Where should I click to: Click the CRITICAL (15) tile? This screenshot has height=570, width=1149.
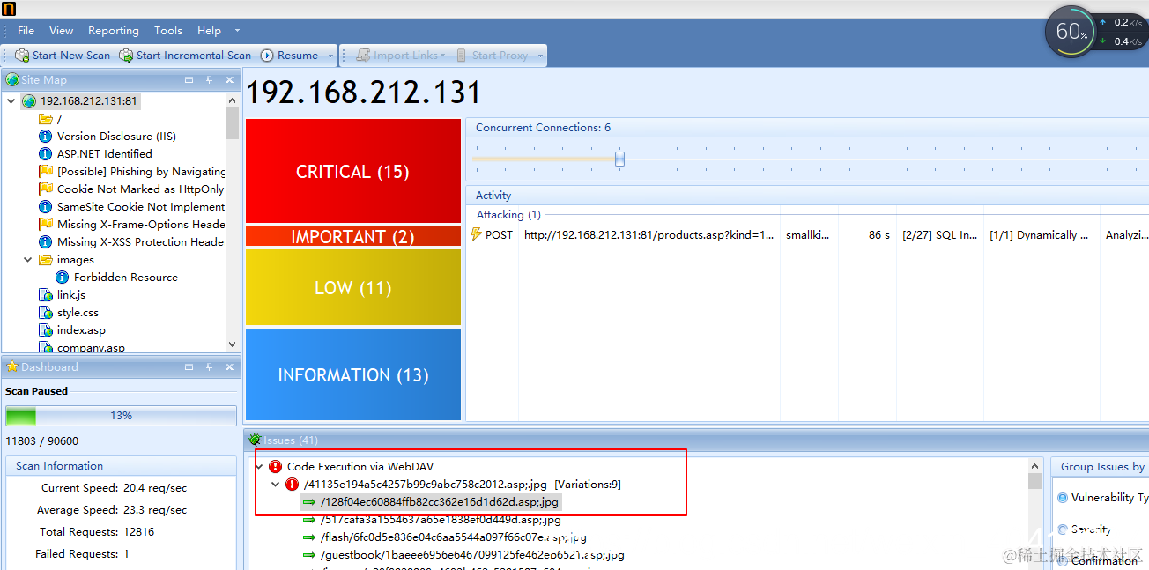click(x=353, y=172)
